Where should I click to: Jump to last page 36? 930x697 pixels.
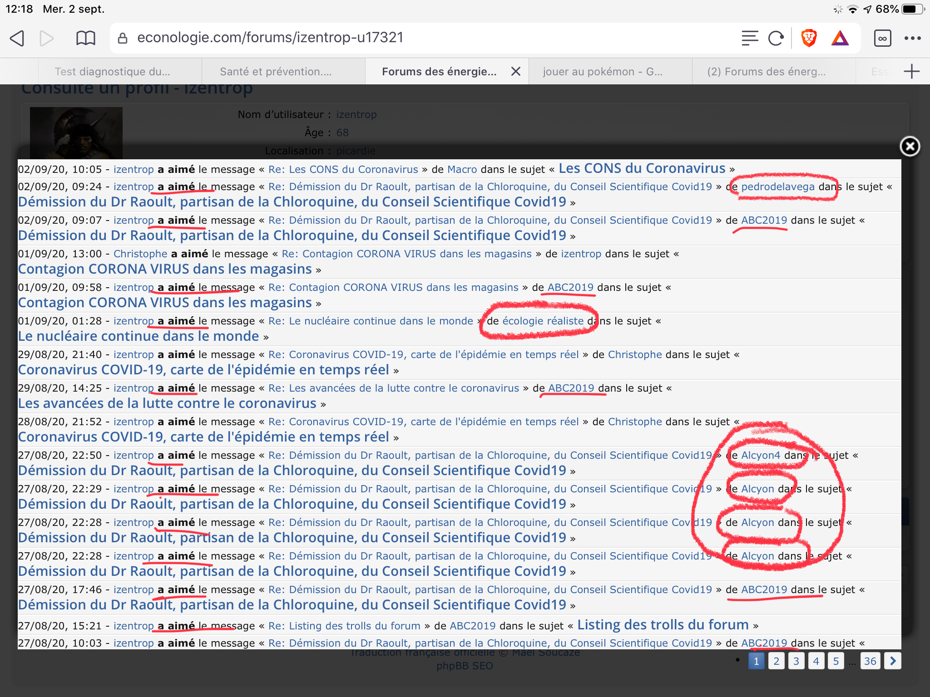click(870, 661)
